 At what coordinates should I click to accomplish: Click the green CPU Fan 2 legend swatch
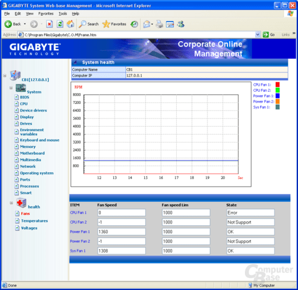[277, 90]
